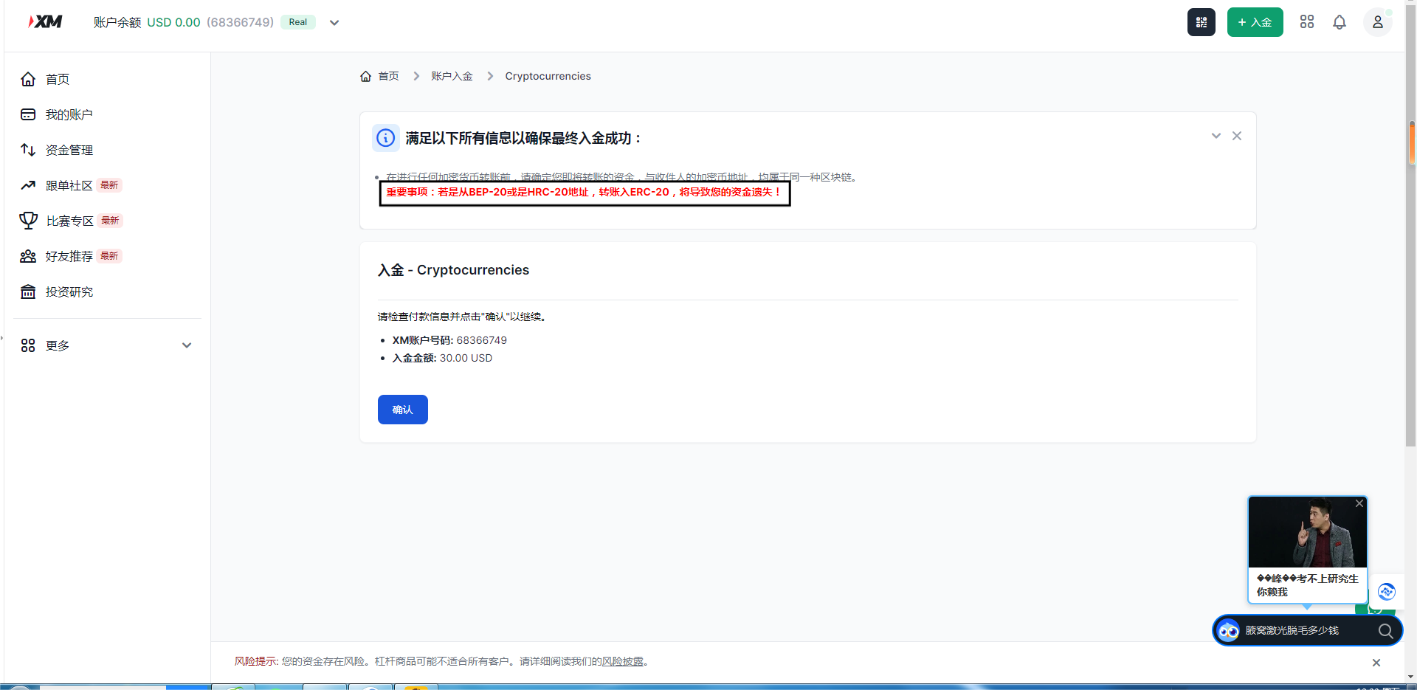Image resolution: width=1417 pixels, height=690 pixels.
Task: Click the Real account badge
Action: [298, 22]
